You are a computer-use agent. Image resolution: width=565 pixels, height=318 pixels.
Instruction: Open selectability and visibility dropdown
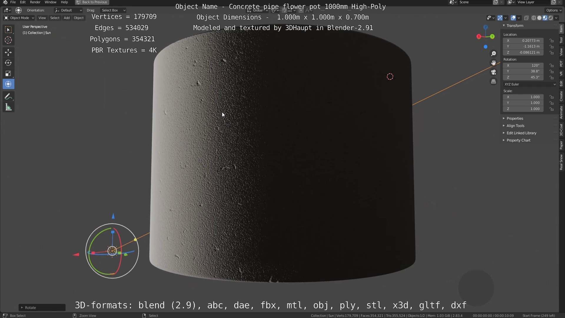(x=490, y=18)
